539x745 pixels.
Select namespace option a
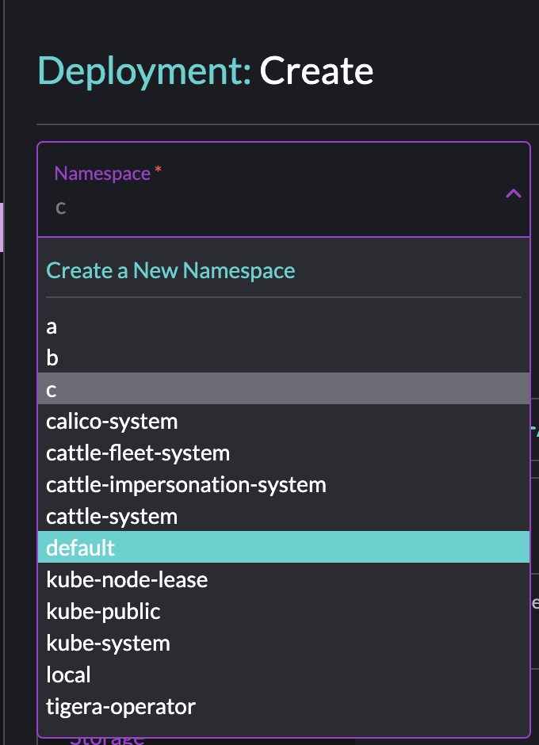coord(52,326)
